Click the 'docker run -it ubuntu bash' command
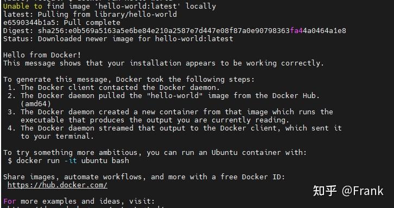394x208 pixels. [x=73, y=160]
